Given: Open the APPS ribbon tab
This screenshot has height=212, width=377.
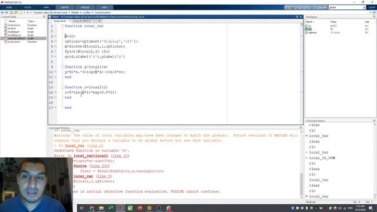Looking at the screenshot, I should pos(46,8).
